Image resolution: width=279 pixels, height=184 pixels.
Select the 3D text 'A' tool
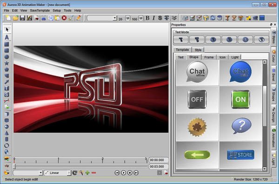point(7,37)
